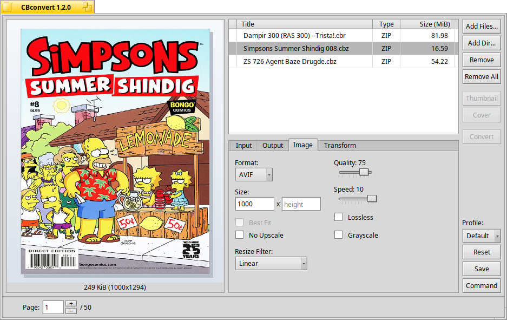Sort the list by Type column header

(386, 24)
